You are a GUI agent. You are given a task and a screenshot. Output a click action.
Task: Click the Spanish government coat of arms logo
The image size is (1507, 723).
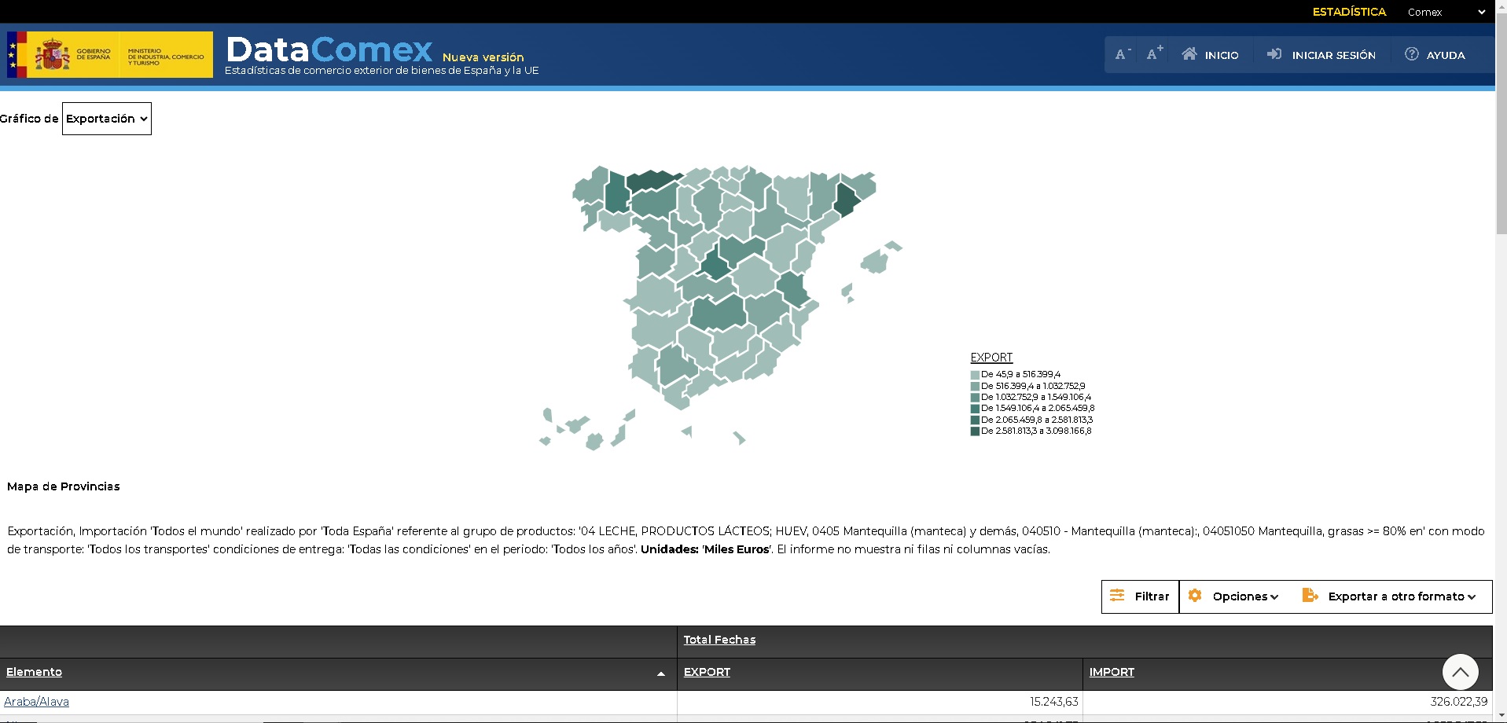(x=53, y=54)
